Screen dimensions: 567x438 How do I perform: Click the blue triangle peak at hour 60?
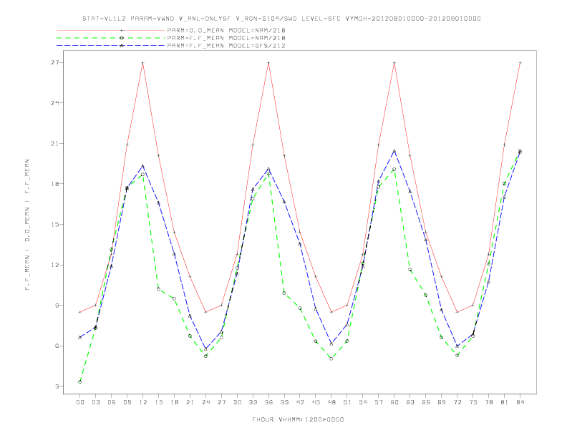pos(394,151)
